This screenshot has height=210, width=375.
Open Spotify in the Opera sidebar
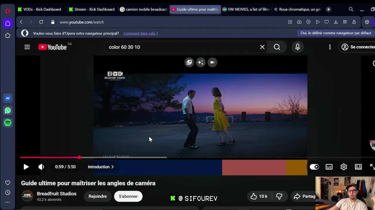(x=8, y=123)
